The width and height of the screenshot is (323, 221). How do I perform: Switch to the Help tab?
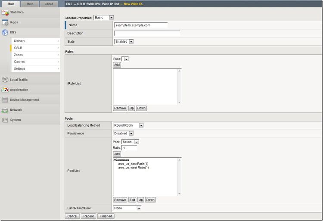tap(30, 4)
